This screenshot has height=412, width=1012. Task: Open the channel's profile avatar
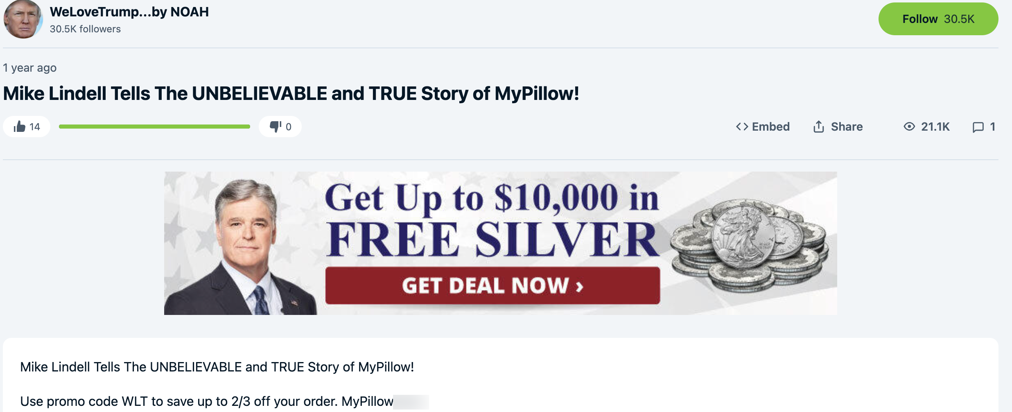[23, 19]
